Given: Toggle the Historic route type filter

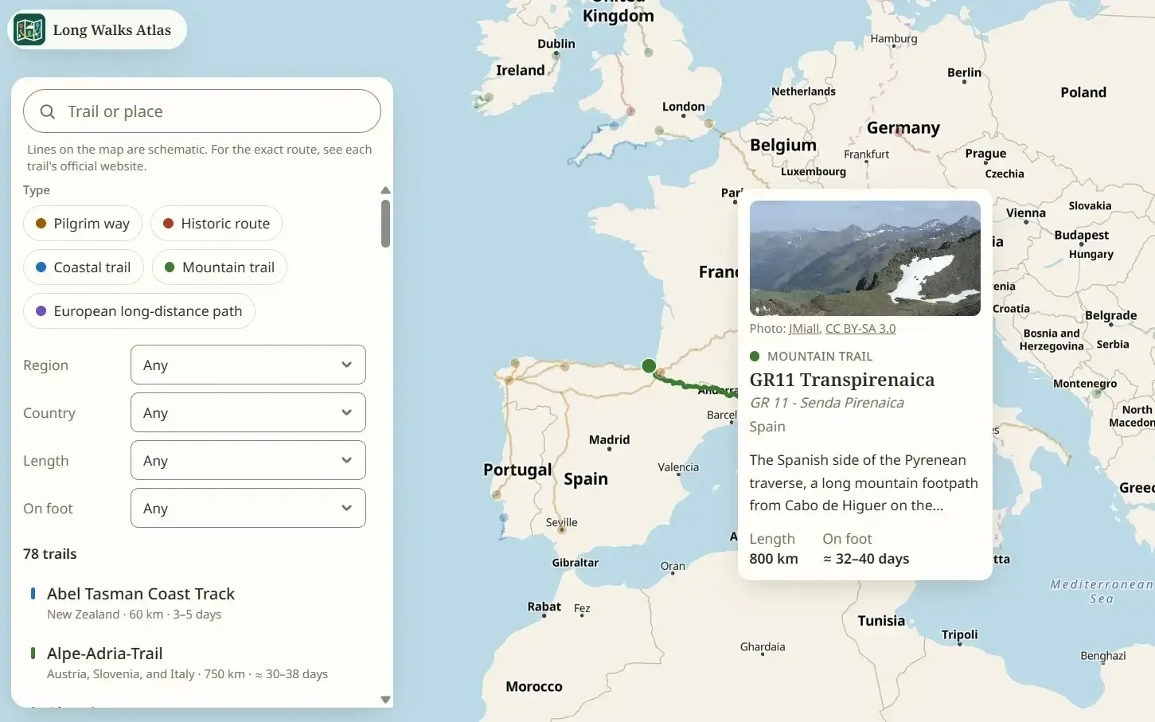Looking at the screenshot, I should point(217,224).
